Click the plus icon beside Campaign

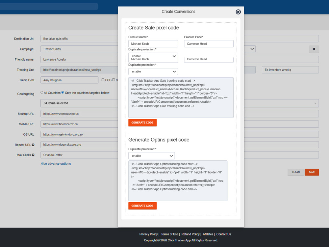tap(314, 49)
